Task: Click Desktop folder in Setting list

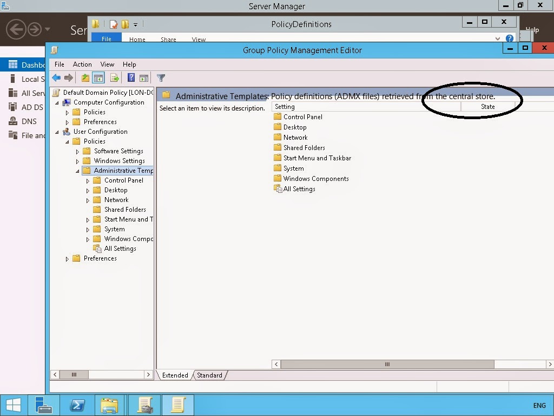Action: tap(291, 127)
